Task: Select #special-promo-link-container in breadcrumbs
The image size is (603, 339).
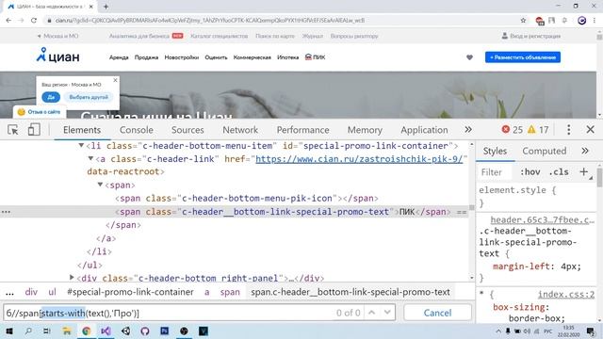Action: pos(130,292)
